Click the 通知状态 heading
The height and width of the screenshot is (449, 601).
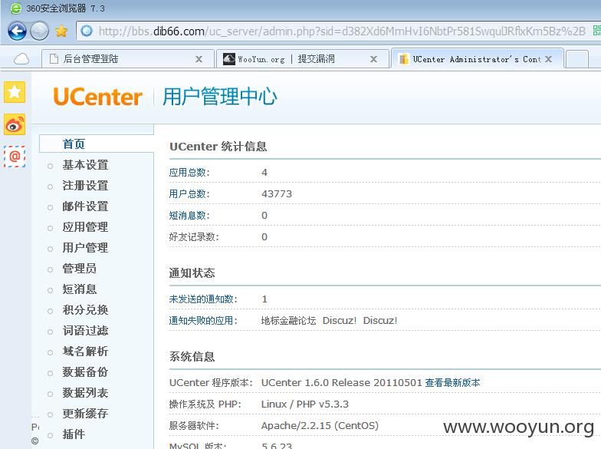192,273
